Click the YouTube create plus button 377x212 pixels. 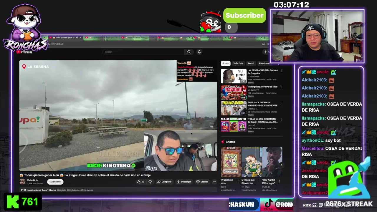(x=266, y=52)
